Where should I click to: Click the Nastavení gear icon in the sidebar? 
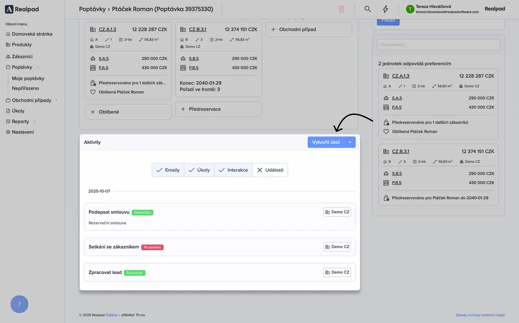[8, 132]
